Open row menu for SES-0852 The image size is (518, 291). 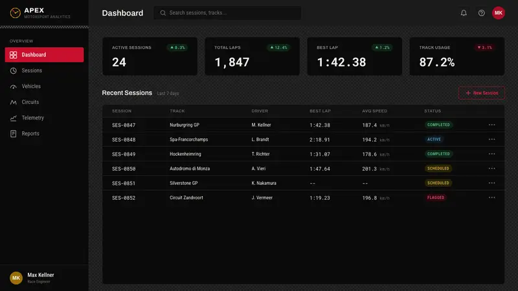491,197
